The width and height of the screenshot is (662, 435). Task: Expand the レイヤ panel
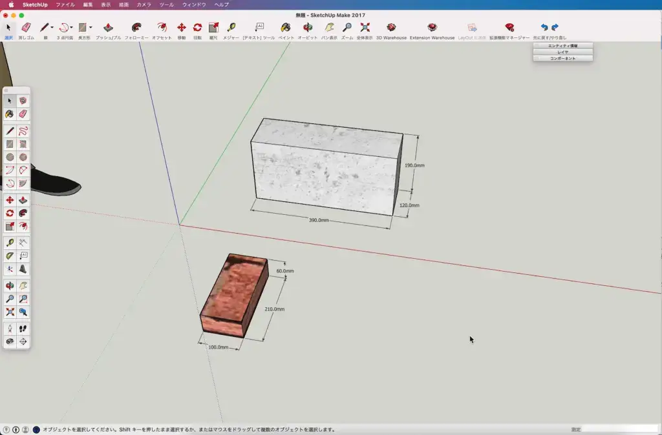pyautogui.click(x=563, y=52)
